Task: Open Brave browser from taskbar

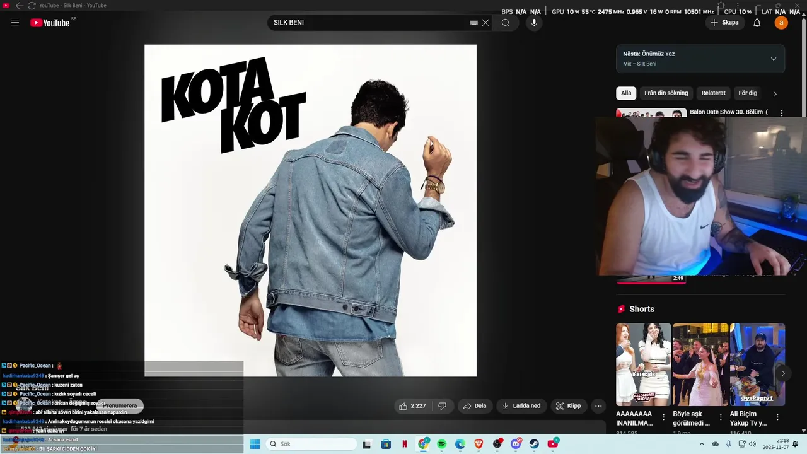Action: [479, 444]
